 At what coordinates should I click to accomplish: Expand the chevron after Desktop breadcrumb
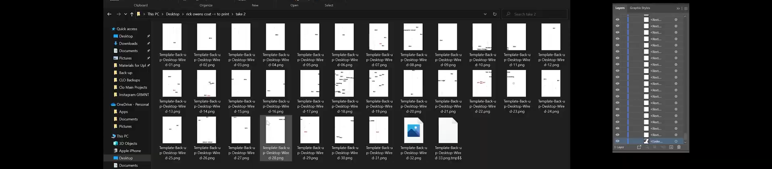coord(183,14)
